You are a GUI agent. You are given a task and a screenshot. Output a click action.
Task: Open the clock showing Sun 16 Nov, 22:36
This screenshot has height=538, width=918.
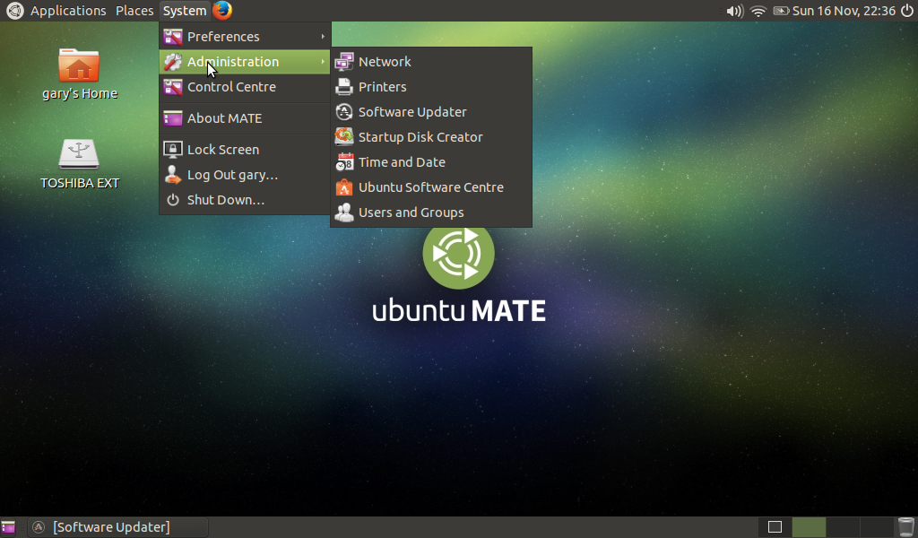pyautogui.click(x=844, y=11)
